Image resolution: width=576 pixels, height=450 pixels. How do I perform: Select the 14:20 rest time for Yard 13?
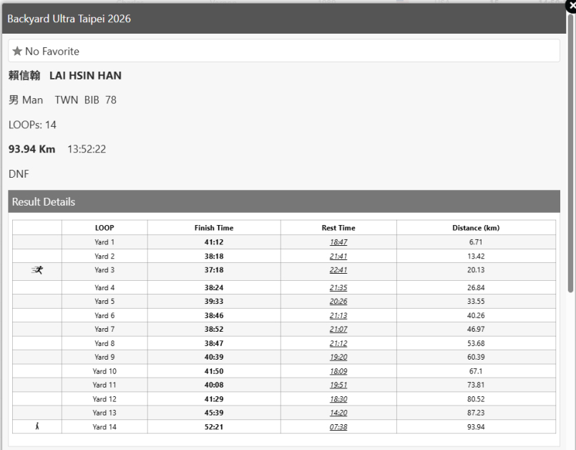coord(338,413)
